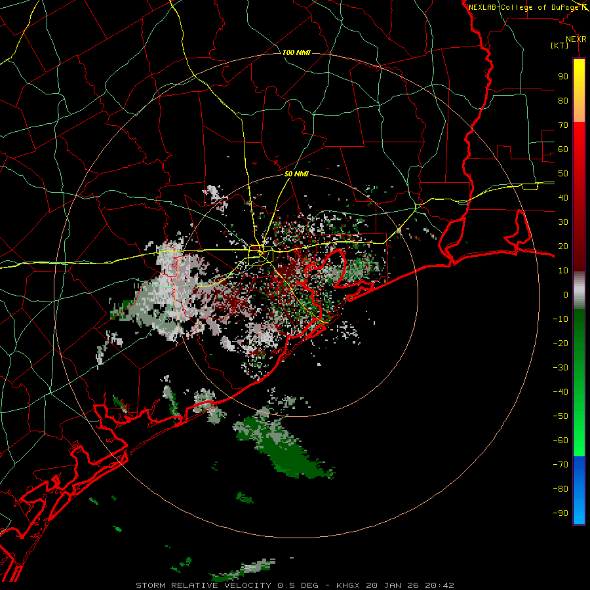Pick the blue segment of the color bar
The width and height of the screenshot is (590, 590).
(x=579, y=490)
